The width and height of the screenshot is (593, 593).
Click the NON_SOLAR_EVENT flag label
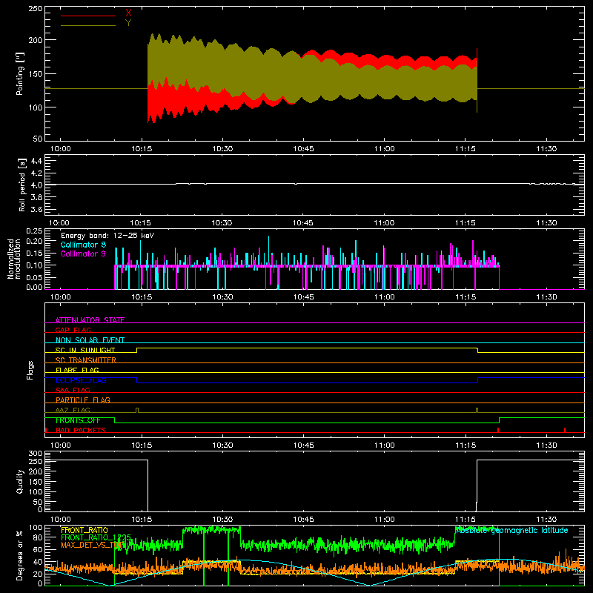click(90, 340)
